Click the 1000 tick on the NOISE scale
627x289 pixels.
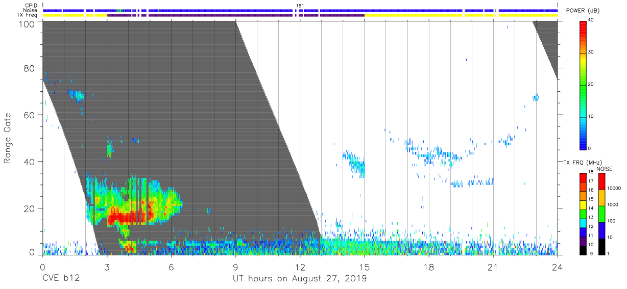point(613,204)
